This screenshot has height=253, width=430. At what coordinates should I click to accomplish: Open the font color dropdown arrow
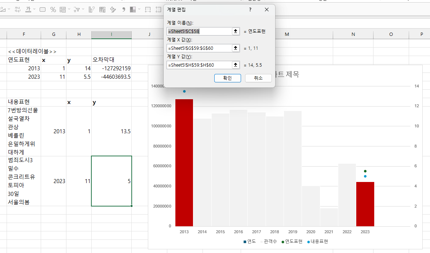[x=34, y=9]
